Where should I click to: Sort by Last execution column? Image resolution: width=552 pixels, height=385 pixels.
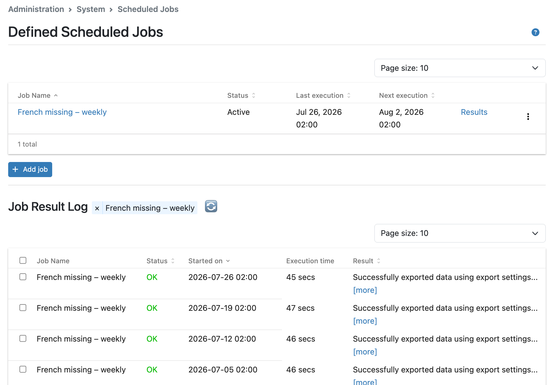click(323, 95)
